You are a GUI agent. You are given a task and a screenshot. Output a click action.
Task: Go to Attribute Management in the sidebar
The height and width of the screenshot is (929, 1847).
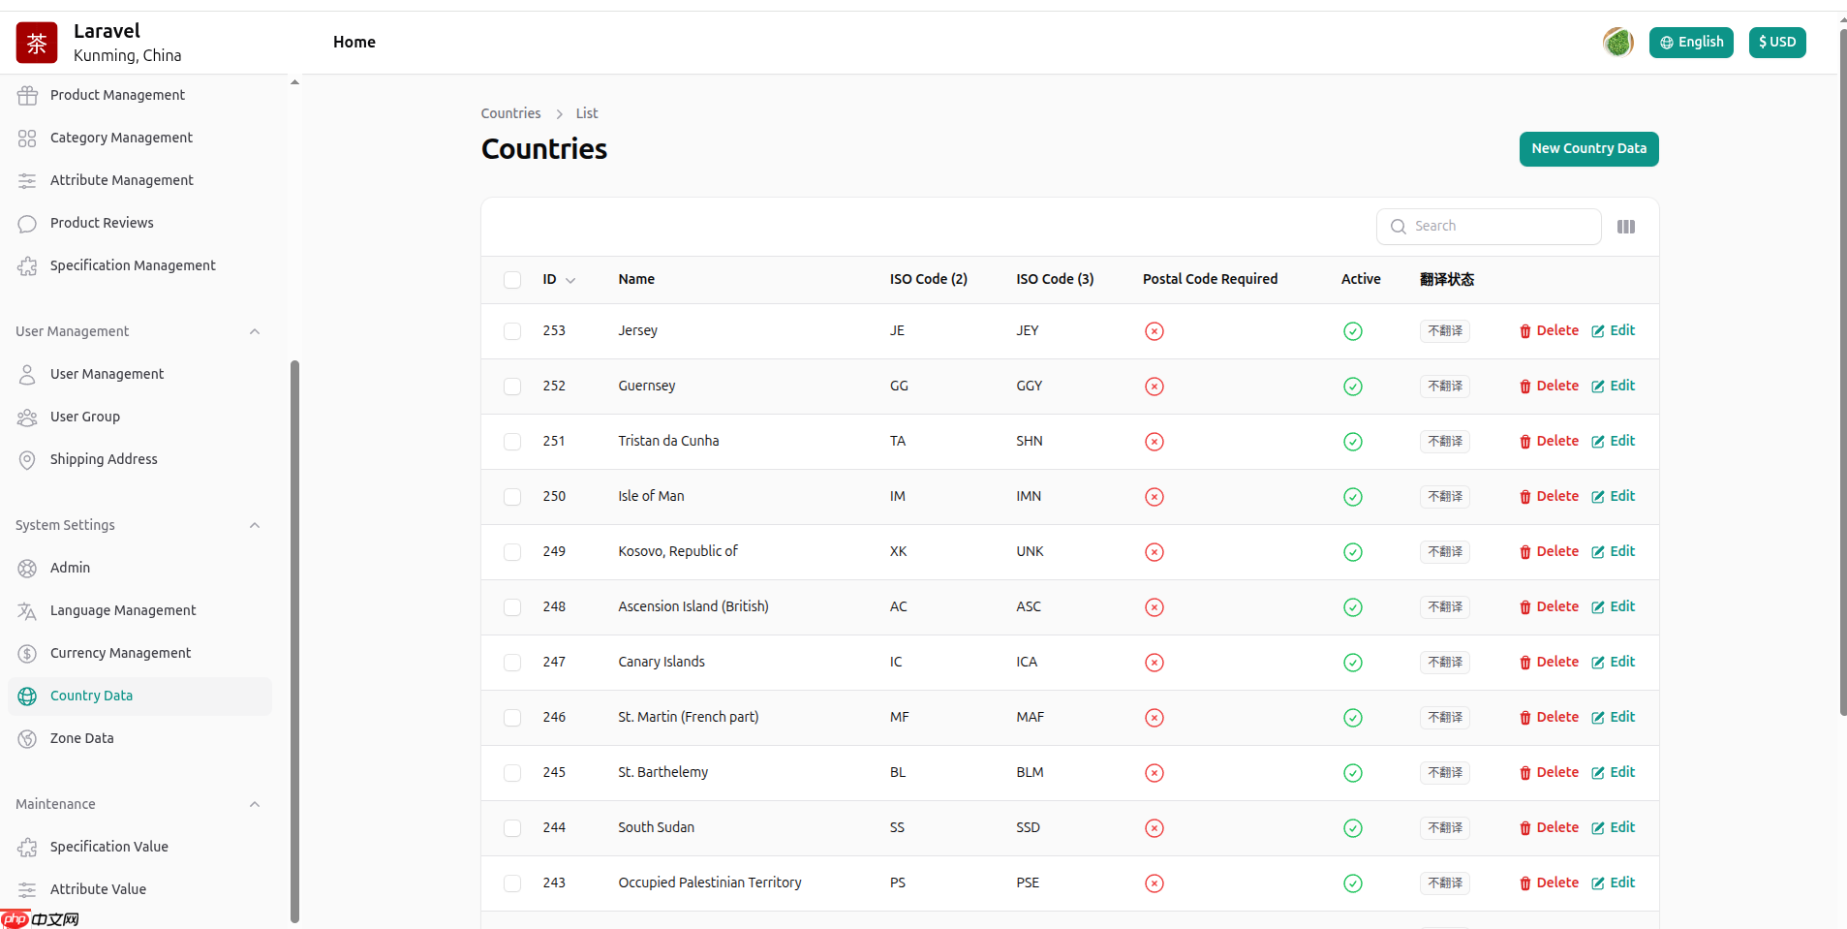122,180
